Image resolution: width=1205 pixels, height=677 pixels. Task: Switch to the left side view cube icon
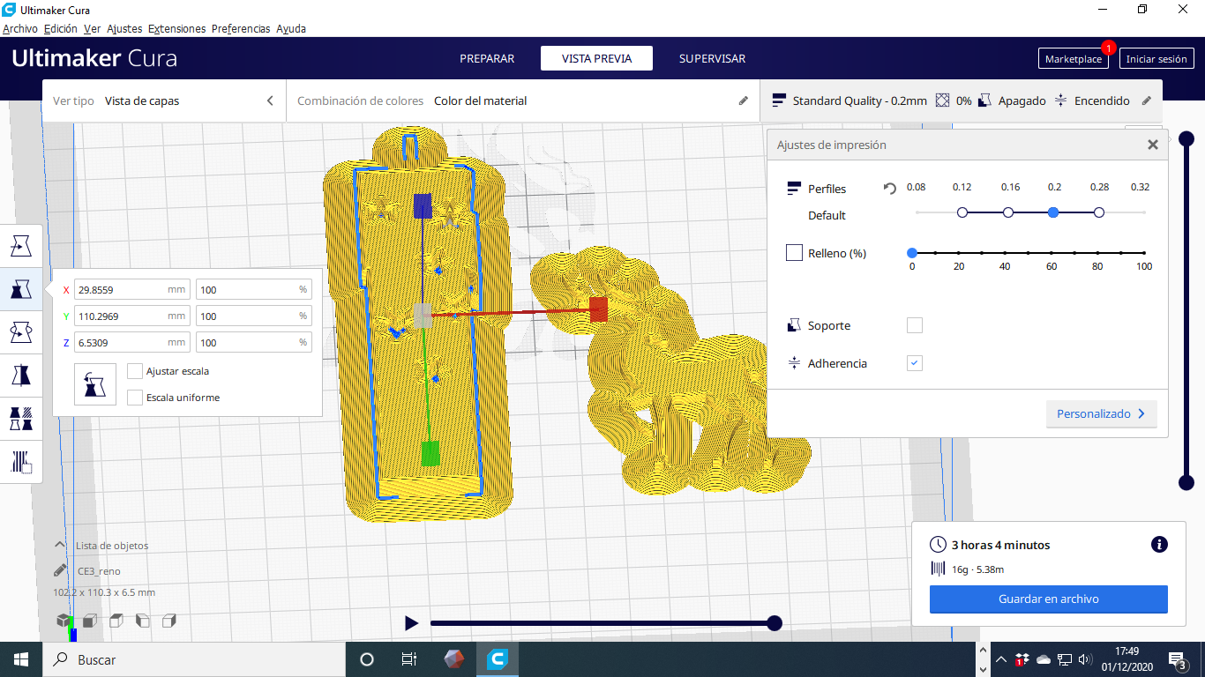(x=143, y=621)
